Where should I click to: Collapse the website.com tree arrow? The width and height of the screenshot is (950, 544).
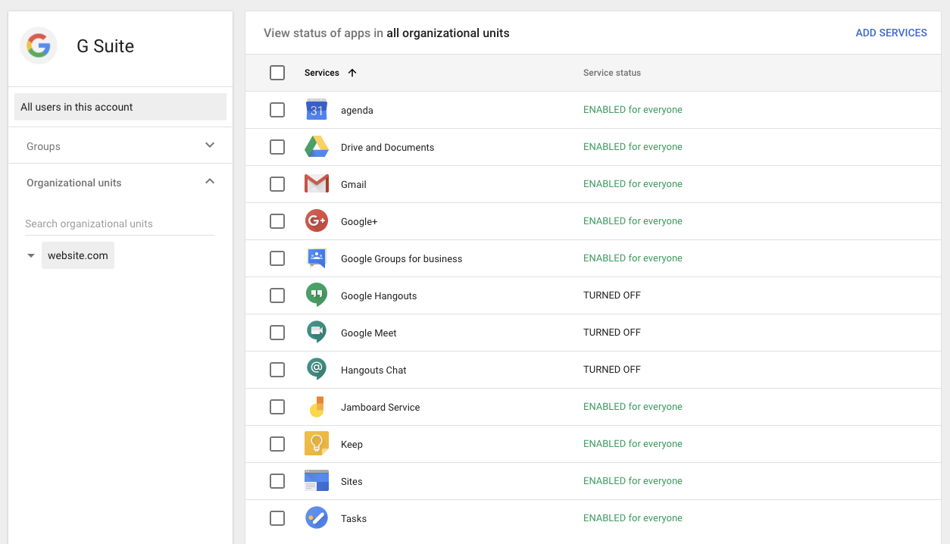click(x=31, y=256)
